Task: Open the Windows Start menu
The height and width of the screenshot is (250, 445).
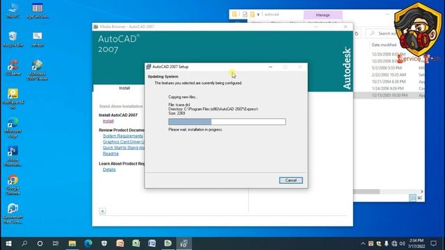Action: pyautogui.click(x=8, y=244)
